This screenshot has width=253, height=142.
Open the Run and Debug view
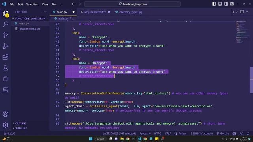pyautogui.click(x=6, y=46)
